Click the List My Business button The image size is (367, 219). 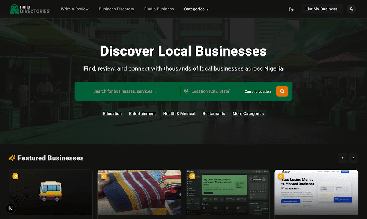[x=321, y=9]
